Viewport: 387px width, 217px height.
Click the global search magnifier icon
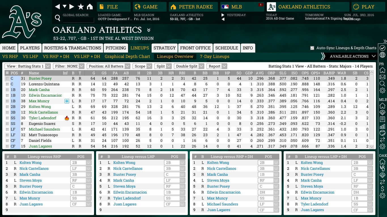coord(58,18)
